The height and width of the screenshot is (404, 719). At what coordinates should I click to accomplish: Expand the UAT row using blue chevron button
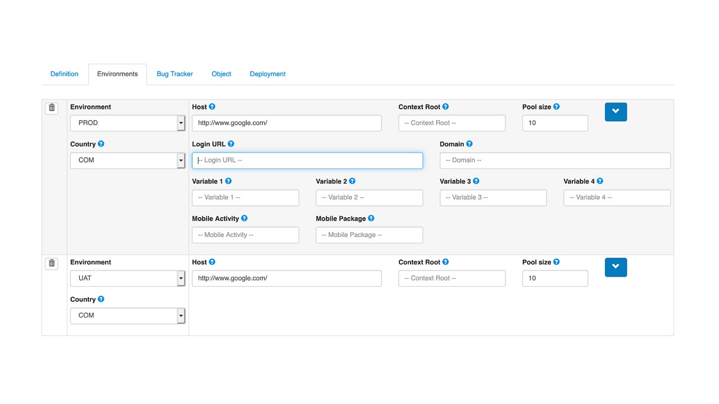[616, 267]
